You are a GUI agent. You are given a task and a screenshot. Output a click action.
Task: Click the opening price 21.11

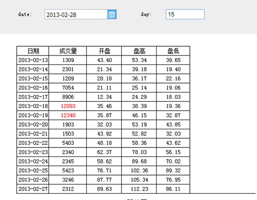pyautogui.click(x=105, y=88)
